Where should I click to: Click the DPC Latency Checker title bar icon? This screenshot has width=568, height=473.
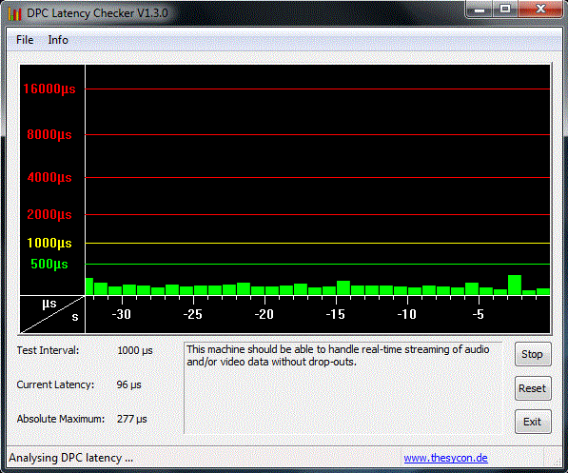pos(15,13)
